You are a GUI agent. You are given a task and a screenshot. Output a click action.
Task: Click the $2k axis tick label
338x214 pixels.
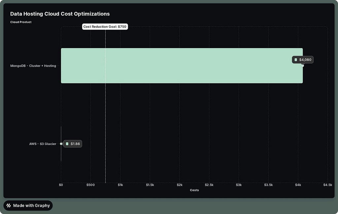pyautogui.click(x=180, y=185)
